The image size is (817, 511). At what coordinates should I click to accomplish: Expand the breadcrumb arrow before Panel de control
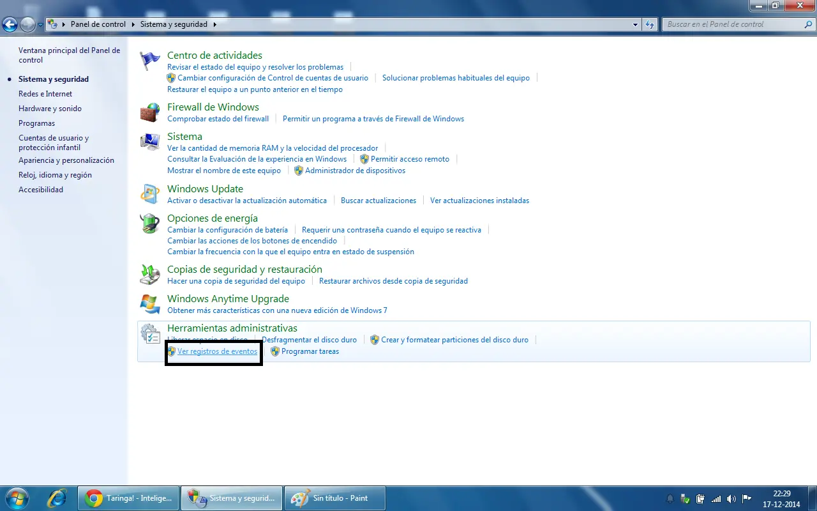64,24
